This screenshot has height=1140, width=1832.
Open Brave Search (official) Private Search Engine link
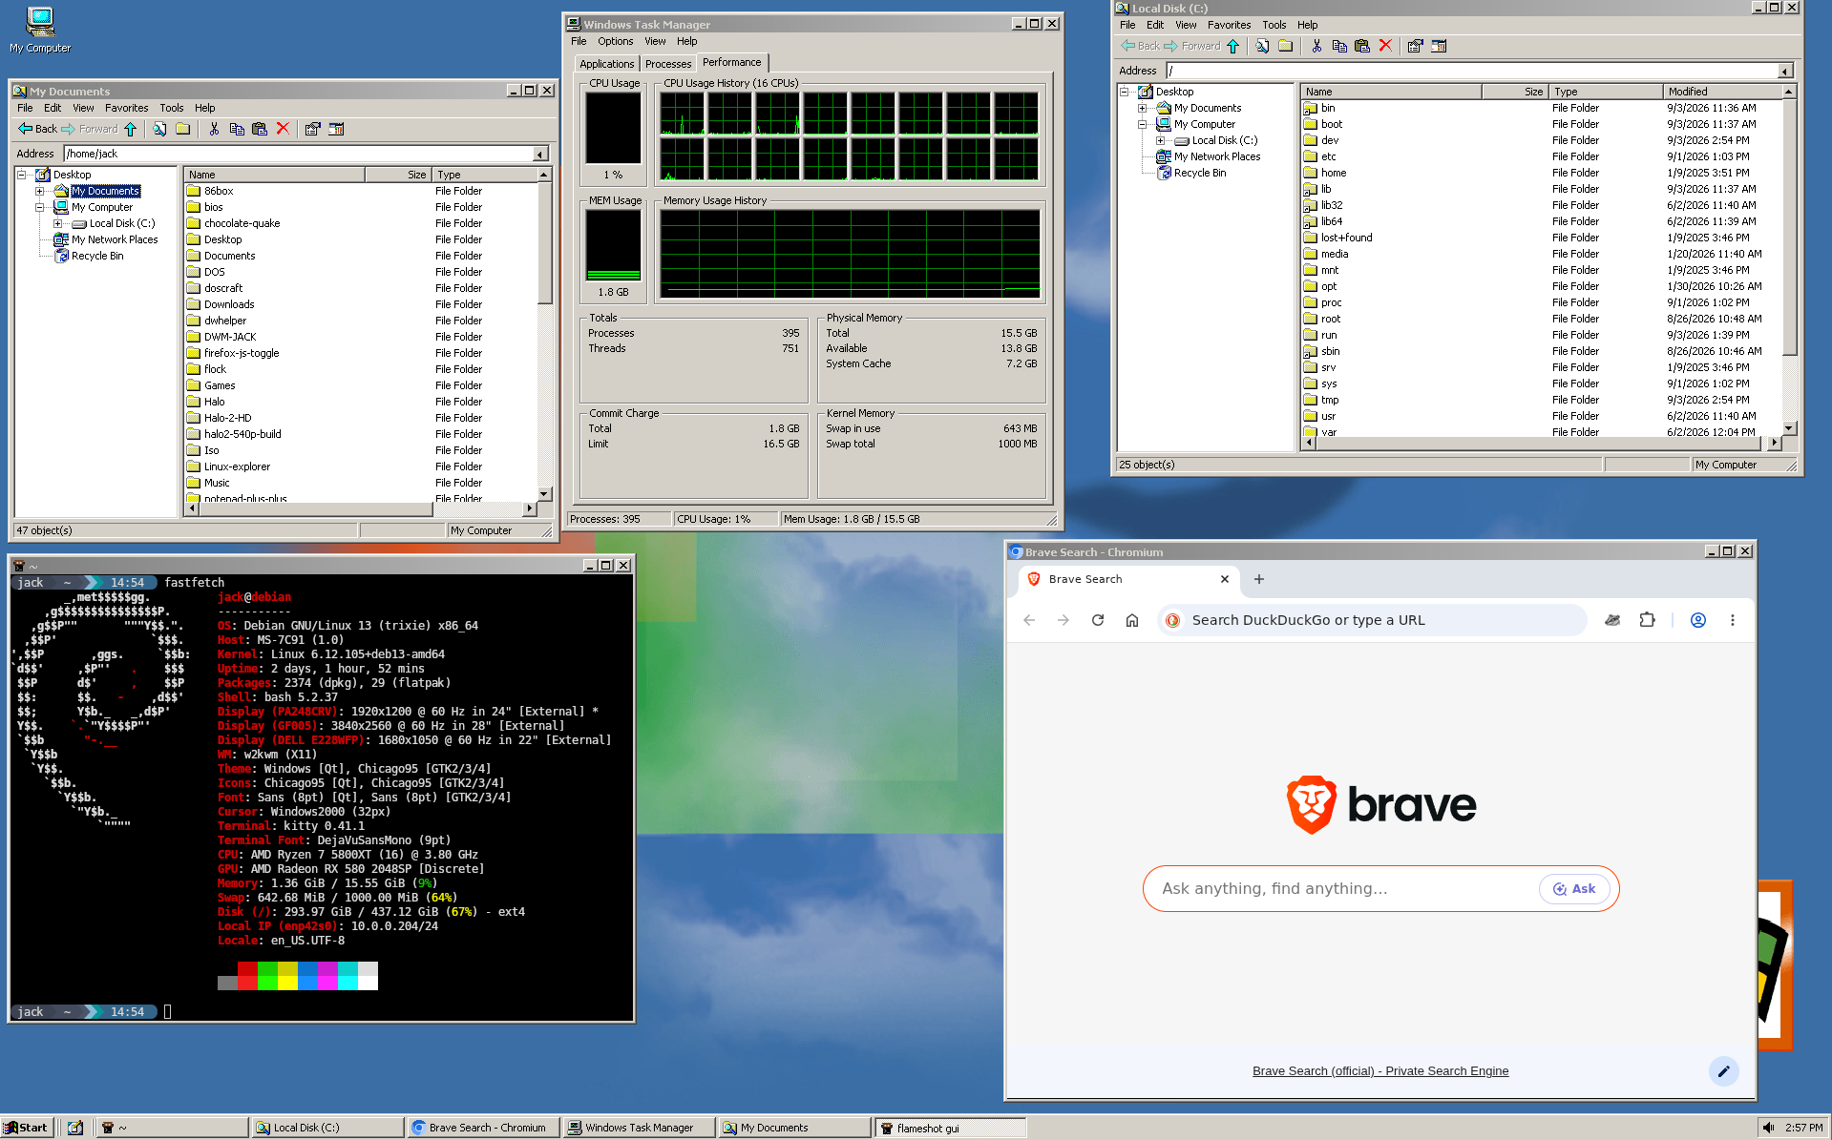pyautogui.click(x=1380, y=1071)
